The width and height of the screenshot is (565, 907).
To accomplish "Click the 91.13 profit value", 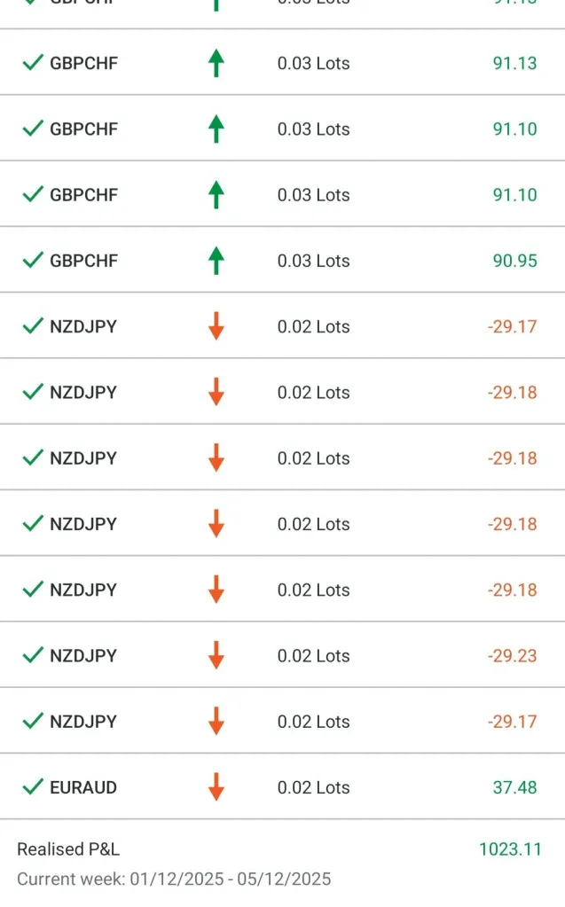I will pos(514,64).
